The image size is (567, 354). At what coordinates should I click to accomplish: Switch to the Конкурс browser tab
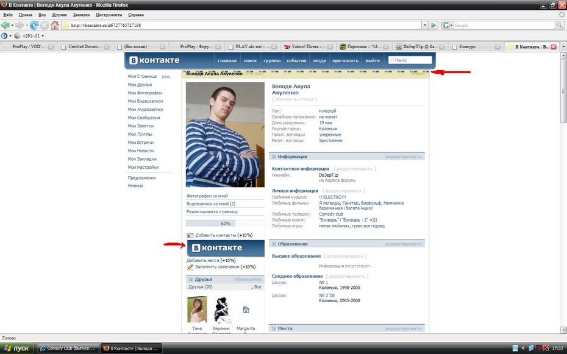(x=476, y=46)
